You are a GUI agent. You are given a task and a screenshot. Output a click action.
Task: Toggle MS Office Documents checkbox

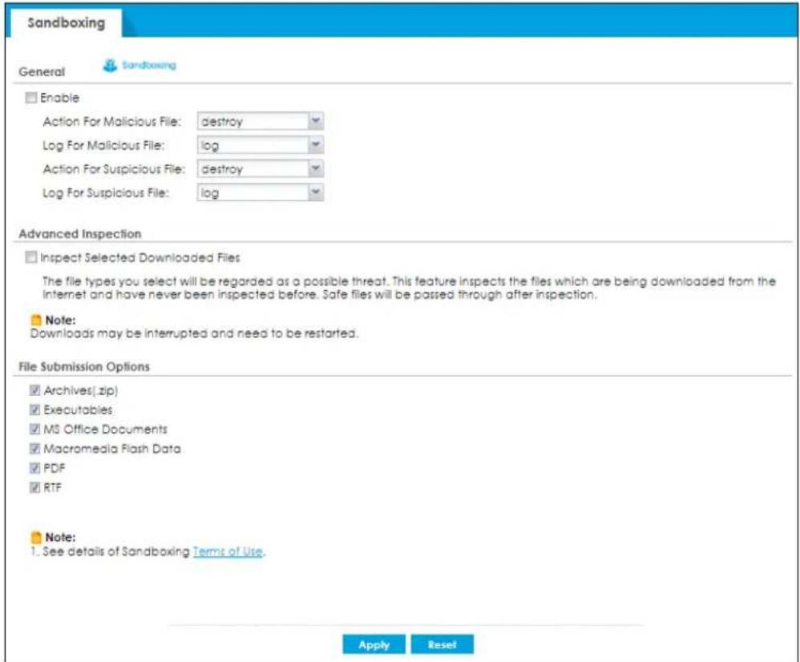click(34, 429)
